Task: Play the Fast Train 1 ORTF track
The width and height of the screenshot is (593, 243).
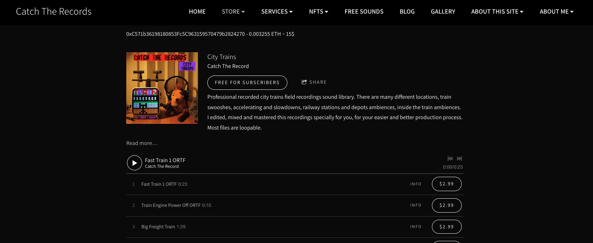Action: [135, 163]
